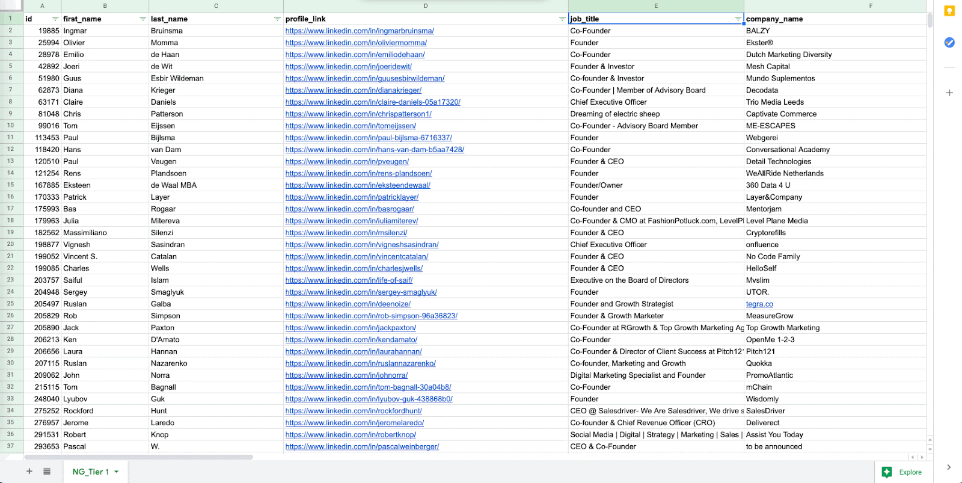Add a new sheet with plus button
The width and height of the screenshot is (962, 483).
(x=29, y=472)
